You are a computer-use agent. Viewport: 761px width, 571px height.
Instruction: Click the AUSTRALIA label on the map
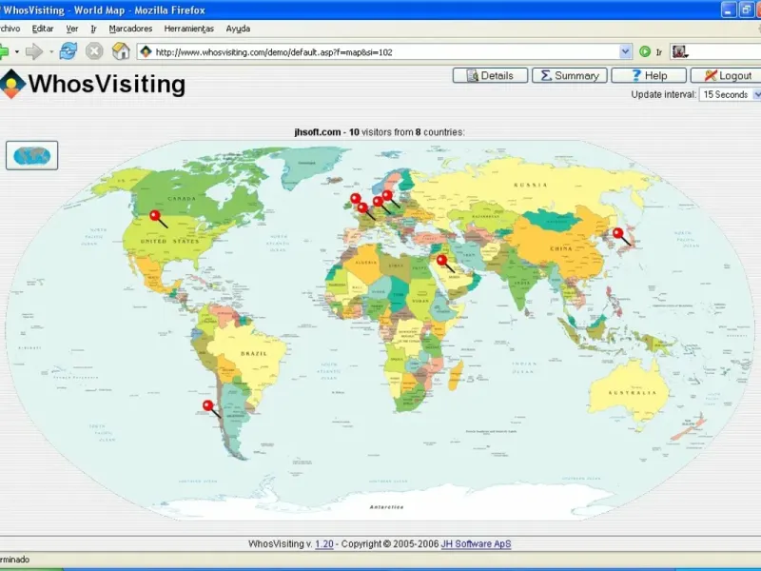coord(632,392)
